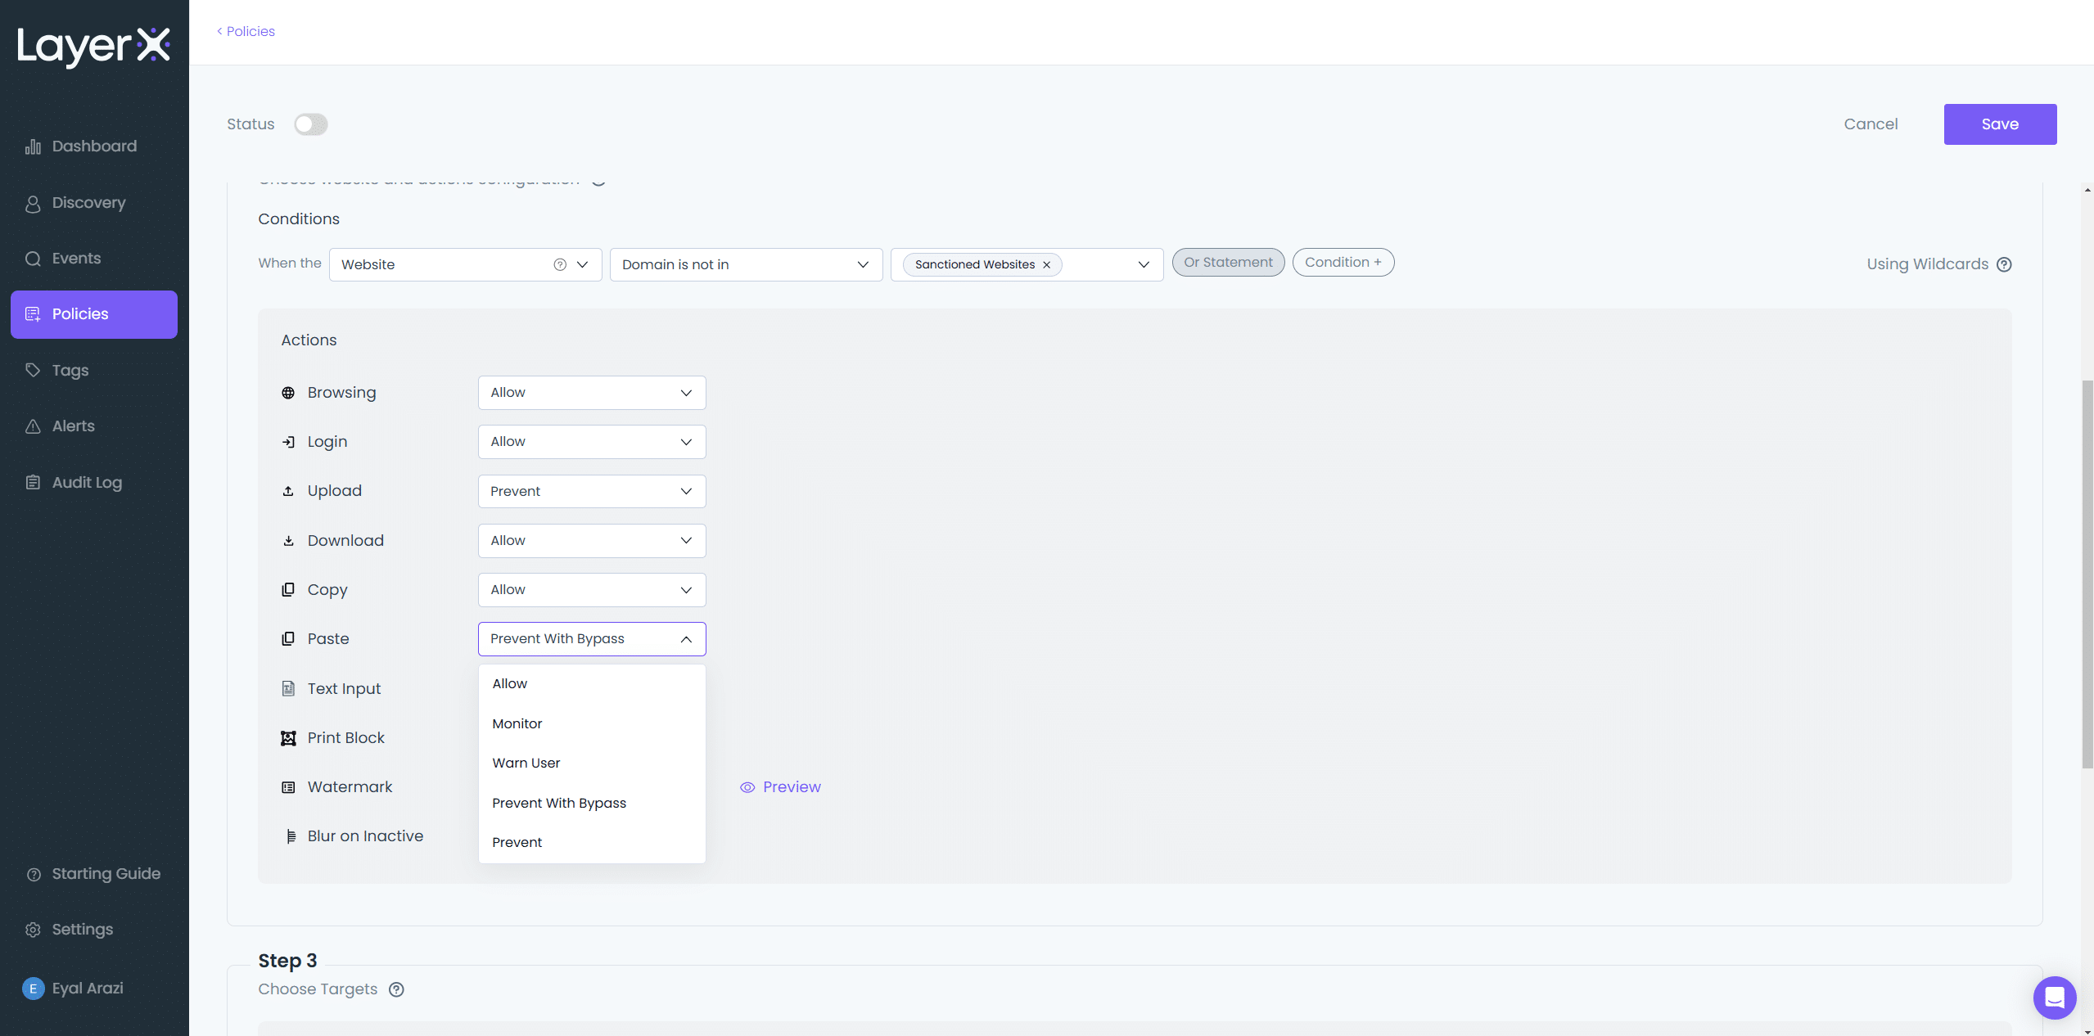The width and height of the screenshot is (2094, 1036).
Task: Select Warn User from Paste options
Action: point(526,763)
